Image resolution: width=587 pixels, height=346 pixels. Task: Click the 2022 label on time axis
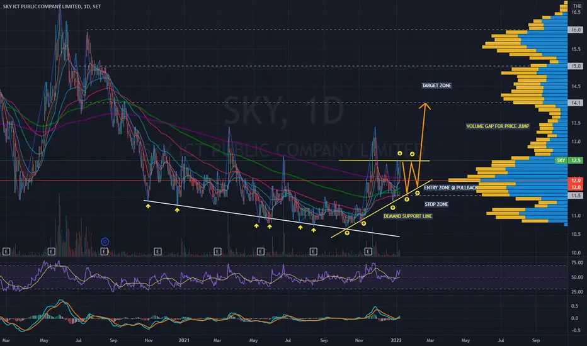pyautogui.click(x=396, y=340)
